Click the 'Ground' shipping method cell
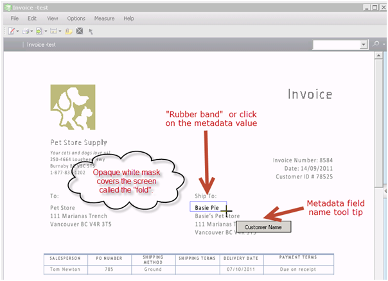Screen dimensions: 388x281 [153, 269]
